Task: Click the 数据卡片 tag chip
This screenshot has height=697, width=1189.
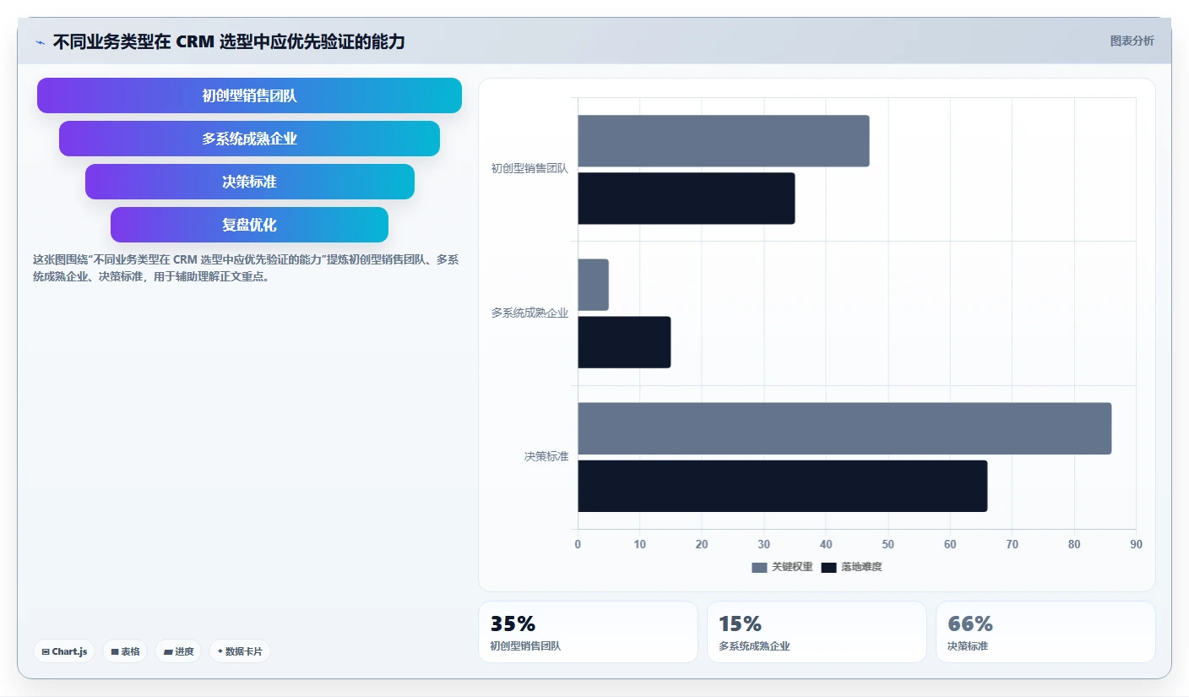Action: point(240,651)
